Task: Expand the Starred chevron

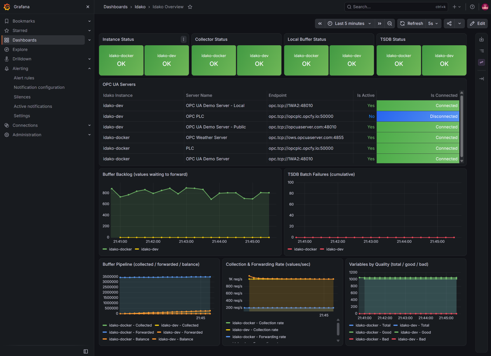Action: 90,31
